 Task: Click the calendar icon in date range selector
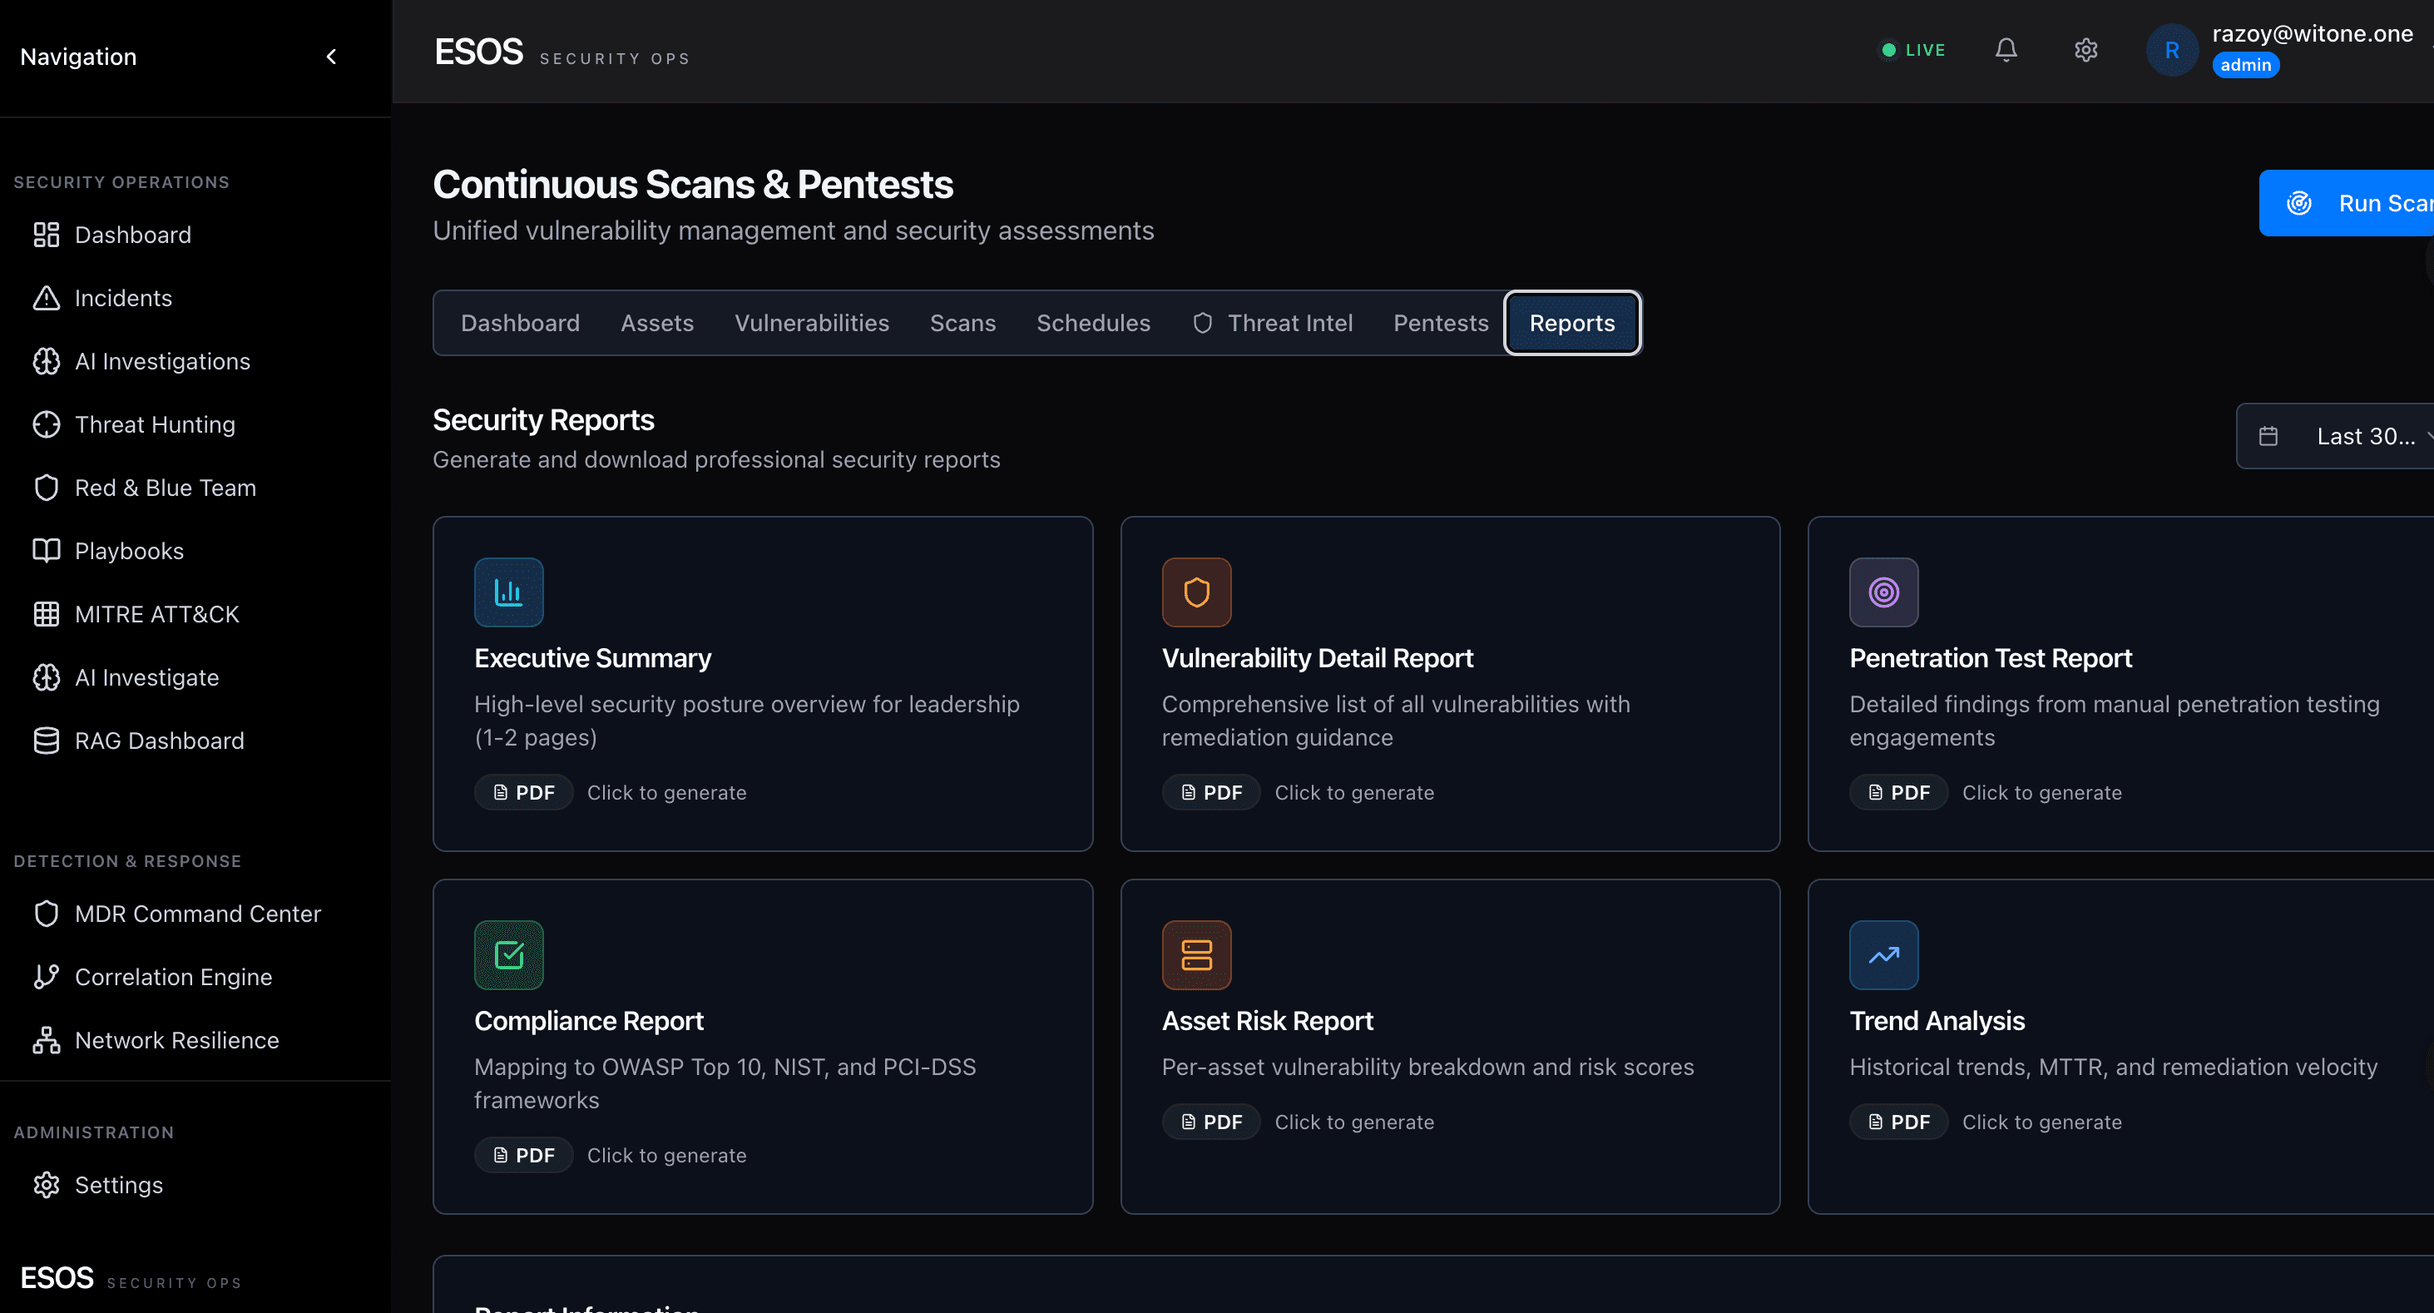2268,437
